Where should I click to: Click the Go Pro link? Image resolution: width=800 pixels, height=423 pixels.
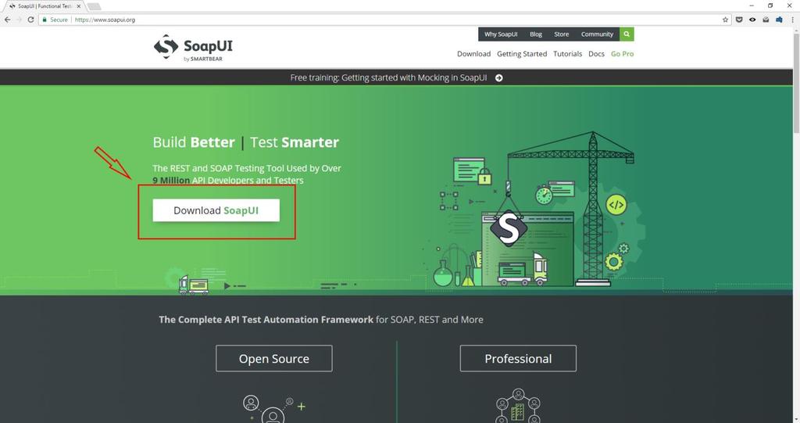coord(622,54)
